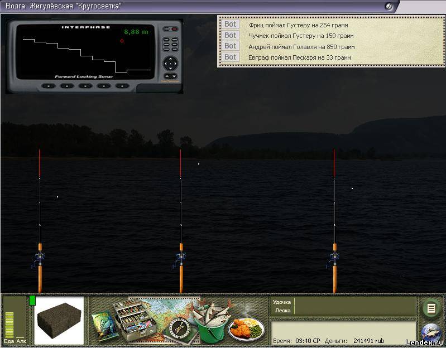
Task: Click the Алк alcohol level meter
Action: 20,337
